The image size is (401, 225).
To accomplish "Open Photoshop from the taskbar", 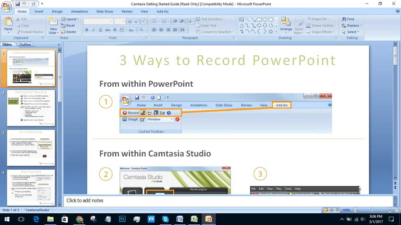I will tap(122, 219).
